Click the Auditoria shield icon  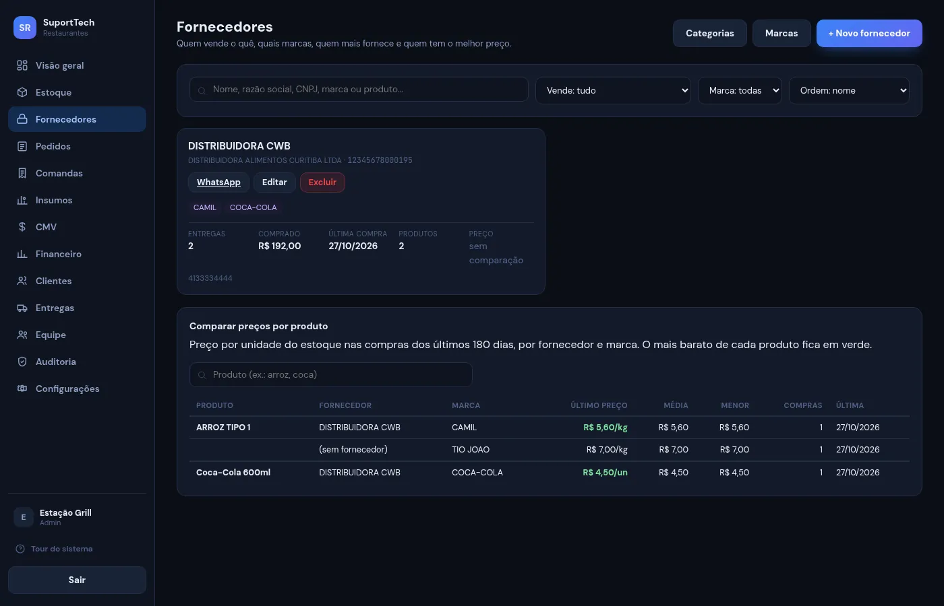tap(22, 362)
